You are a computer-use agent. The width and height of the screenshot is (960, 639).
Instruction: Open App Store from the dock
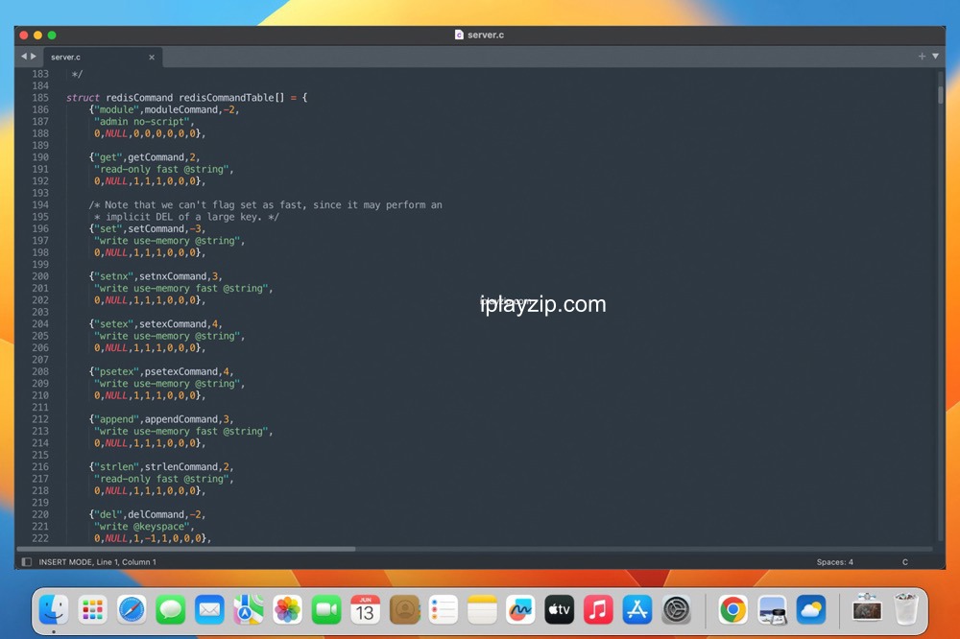(637, 609)
